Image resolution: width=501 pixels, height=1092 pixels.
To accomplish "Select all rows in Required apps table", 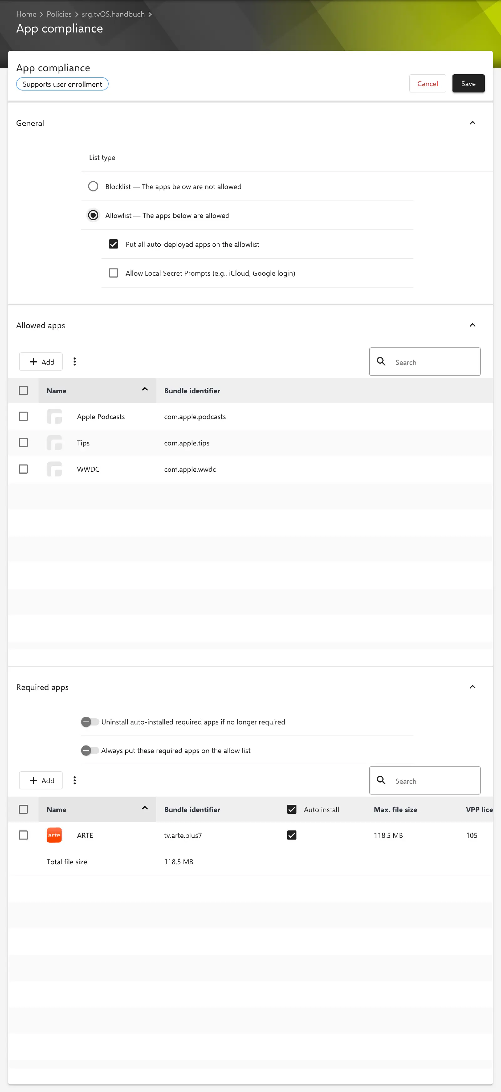I will (23, 809).
